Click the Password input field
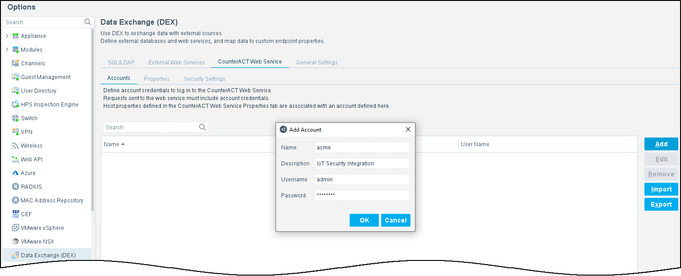Image resolution: width=681 pixels, height=276 pixels. point(362,195)
